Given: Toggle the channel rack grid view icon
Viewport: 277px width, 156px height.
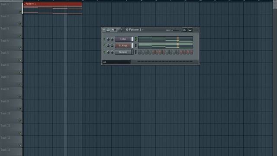Looking at the screenshot, I should (108, 30).
